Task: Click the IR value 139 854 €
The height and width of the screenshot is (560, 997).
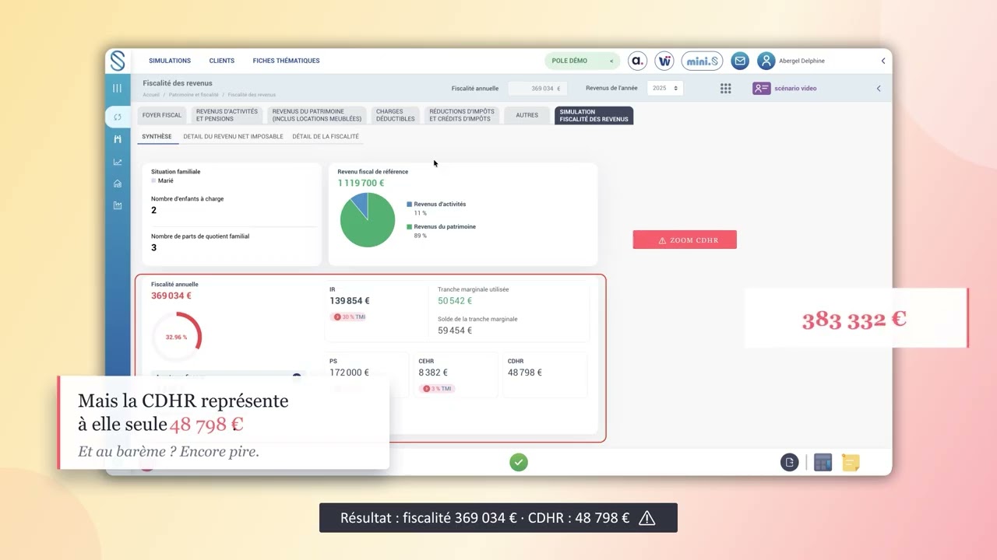Action: (350, 301)
